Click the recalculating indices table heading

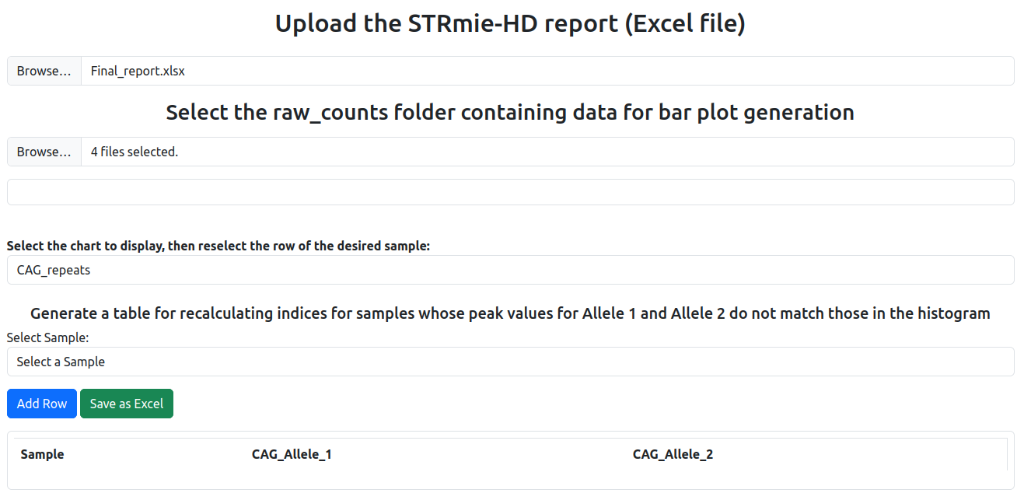[510, 313]
